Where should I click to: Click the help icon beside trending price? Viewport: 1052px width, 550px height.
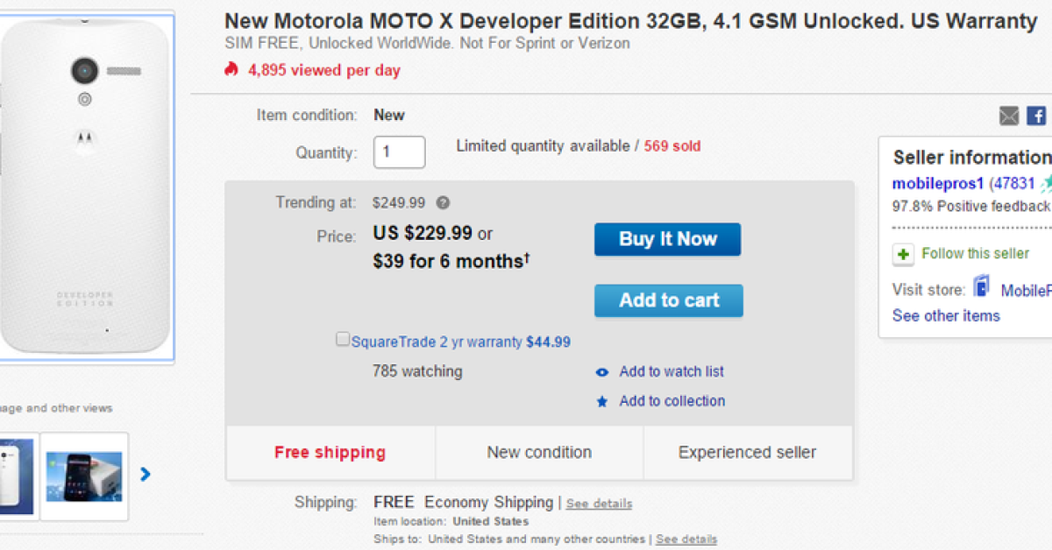(443, 203)
